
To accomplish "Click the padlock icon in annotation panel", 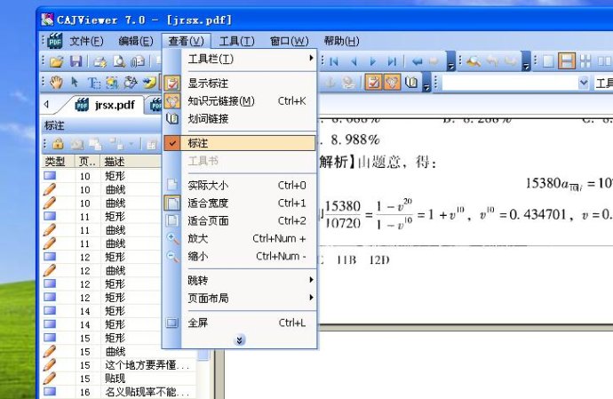I will click(x=58, y=144).
